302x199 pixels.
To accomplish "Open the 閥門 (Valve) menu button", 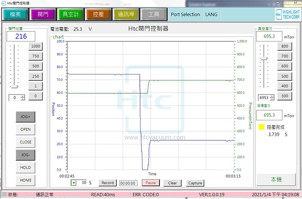I will pos(43,14).
